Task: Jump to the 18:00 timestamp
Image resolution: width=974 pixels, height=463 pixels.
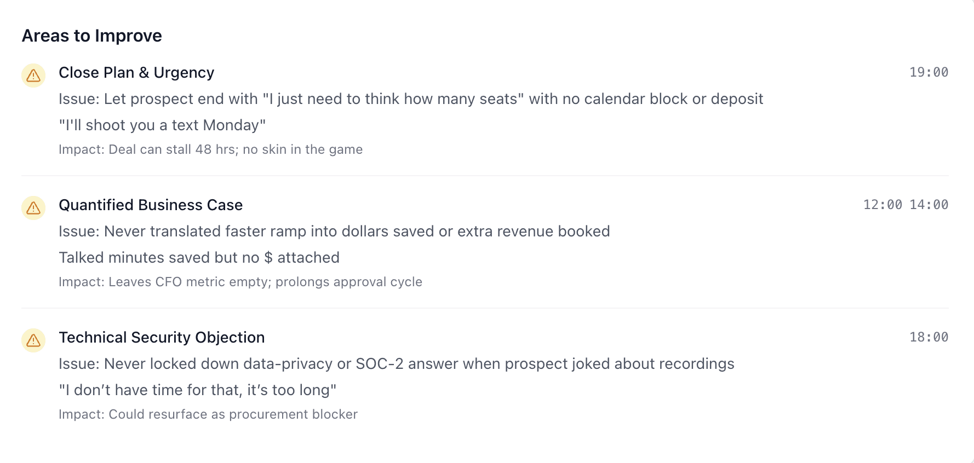Action: click(929, 337)
